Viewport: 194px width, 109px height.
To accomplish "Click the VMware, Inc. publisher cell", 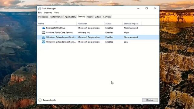I will click(84, 32).
